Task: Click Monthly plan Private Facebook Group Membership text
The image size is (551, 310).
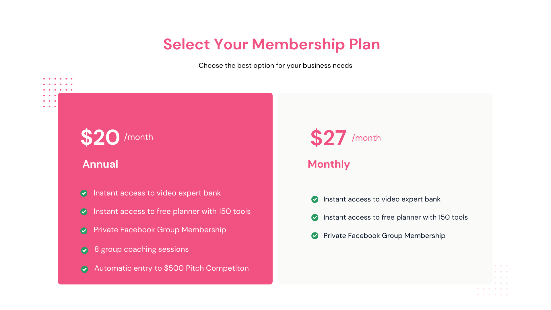Action: click(x=384, y=236)
